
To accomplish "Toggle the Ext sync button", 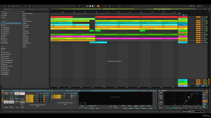I will pyautogui.click(x=5, y=6).
